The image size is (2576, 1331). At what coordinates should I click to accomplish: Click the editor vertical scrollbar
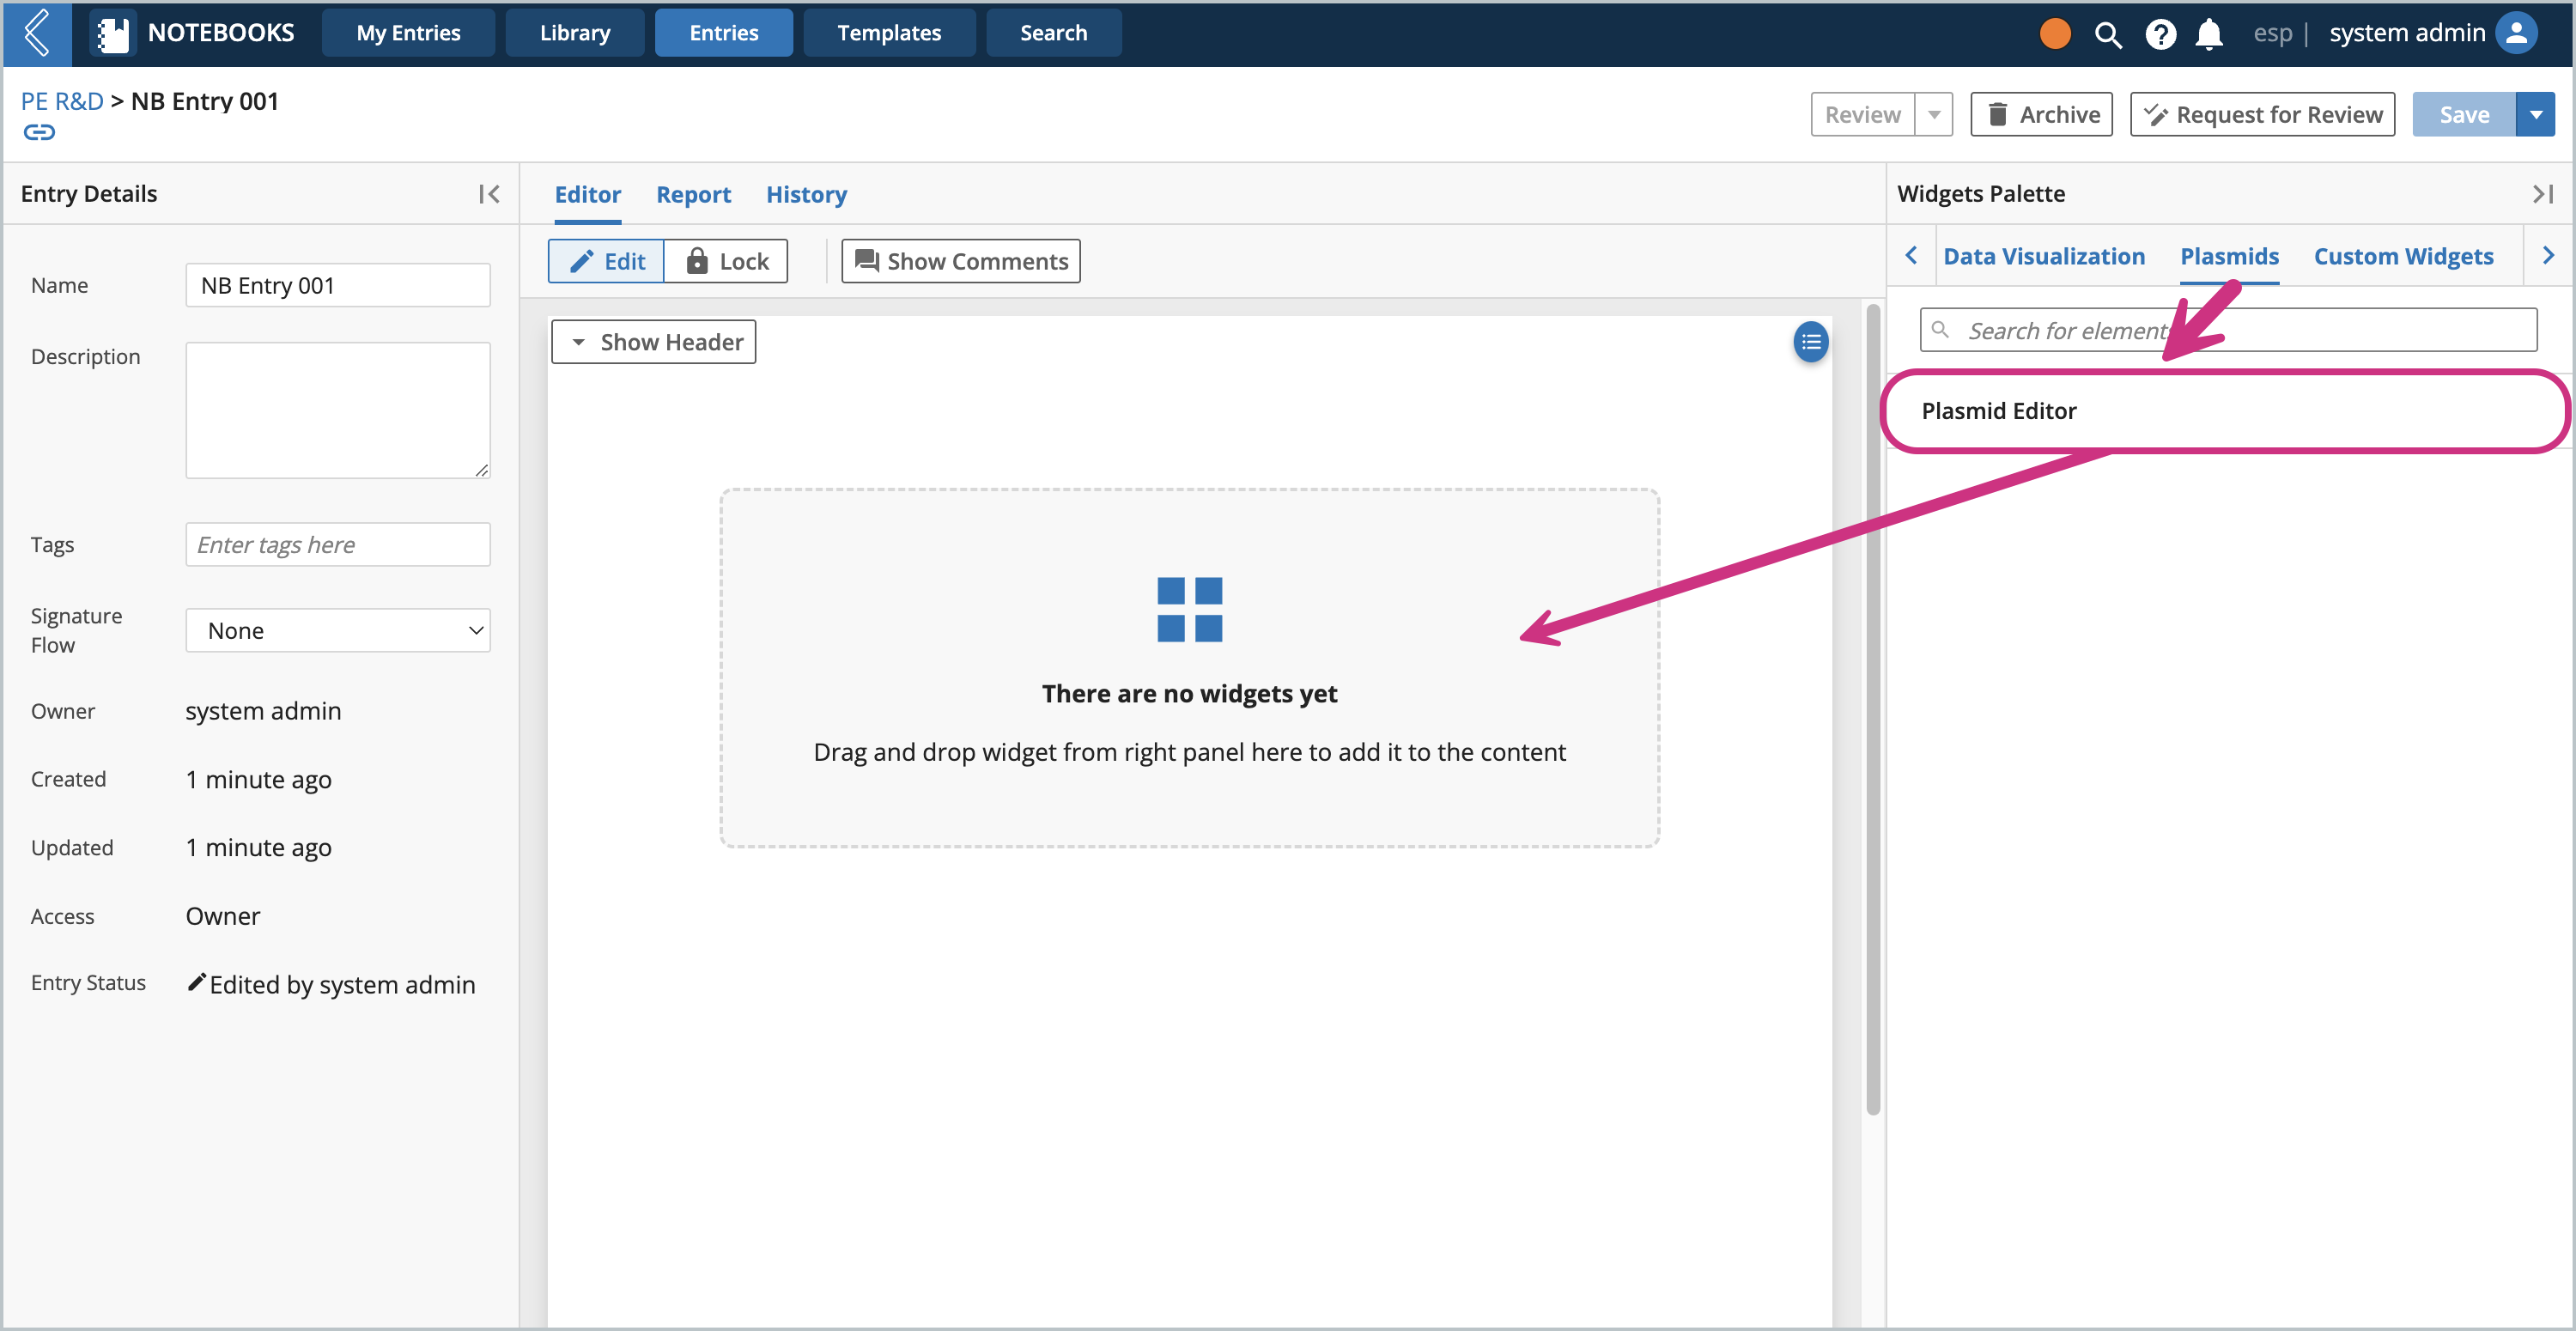click(x=1873, y=710)
